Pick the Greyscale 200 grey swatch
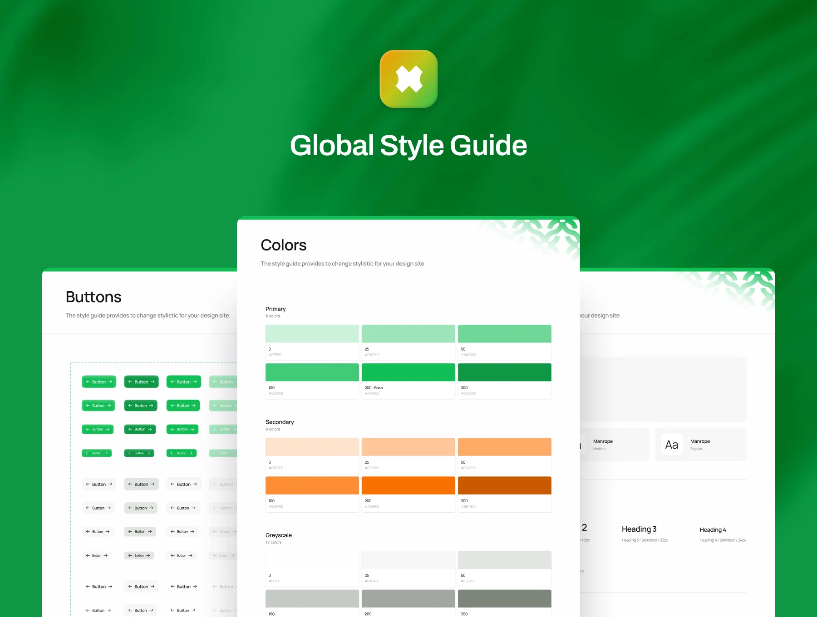The image size is (817, 617). [408, 598]
